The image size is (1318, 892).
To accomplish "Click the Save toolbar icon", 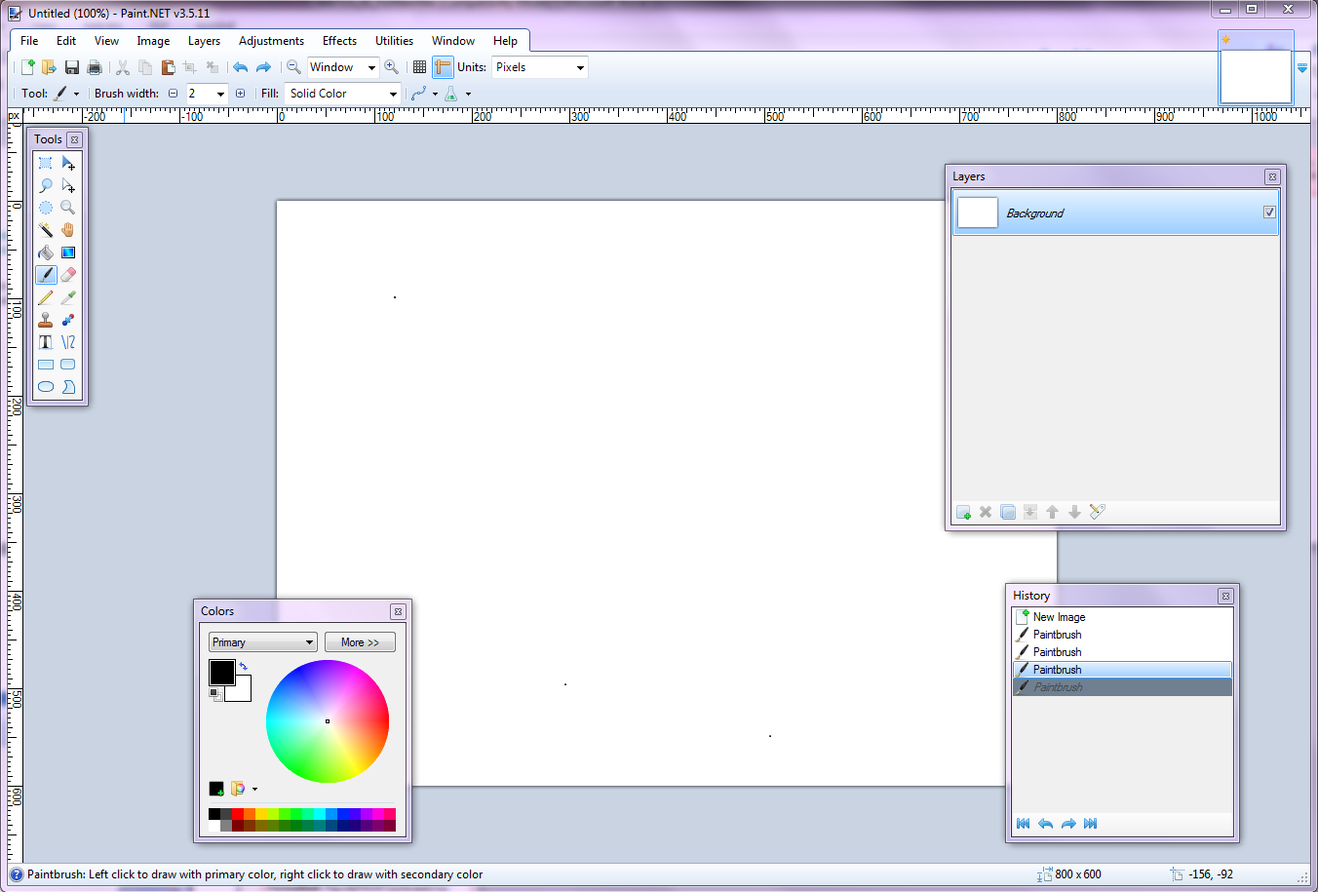I will (x=72, y=67).
